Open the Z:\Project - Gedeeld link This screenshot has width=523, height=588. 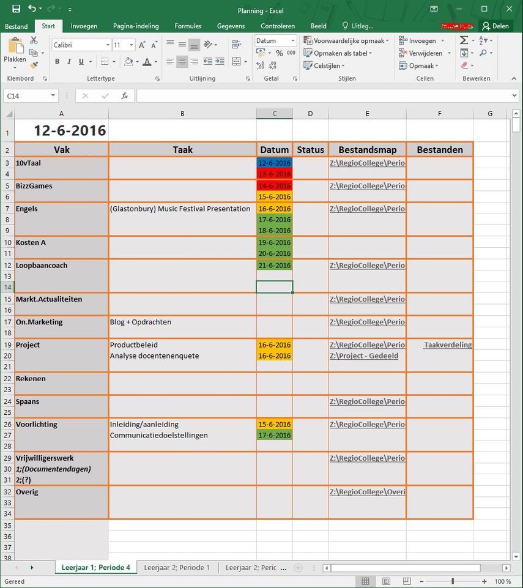click(x=364, y=356)
